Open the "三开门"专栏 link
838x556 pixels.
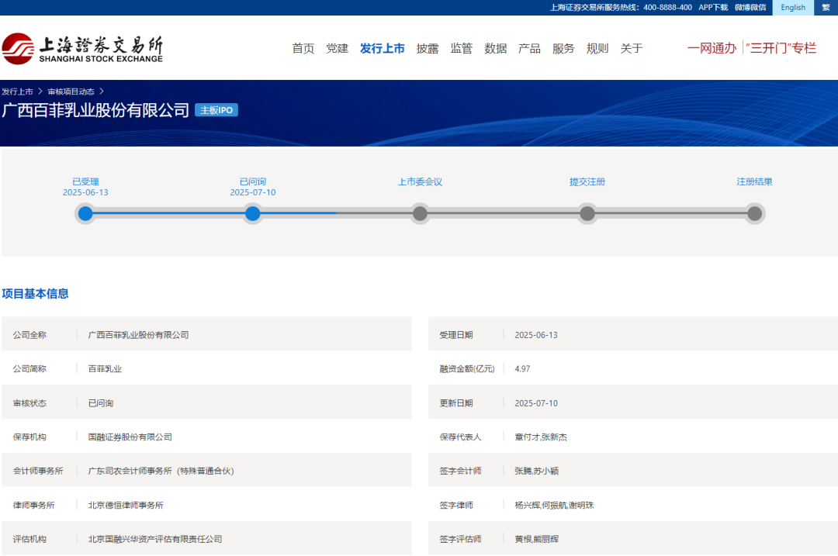[781, 49]
